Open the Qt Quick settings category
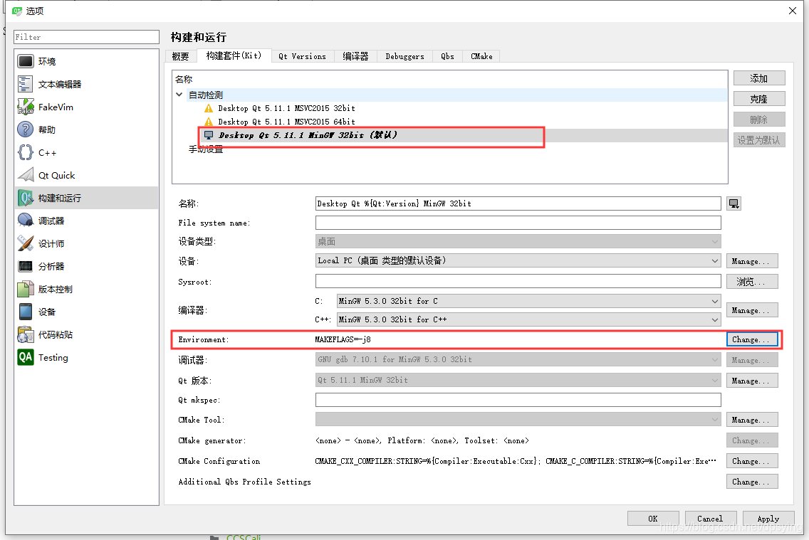The height and width of the screenshot is (540, 809). pos(86,175)
